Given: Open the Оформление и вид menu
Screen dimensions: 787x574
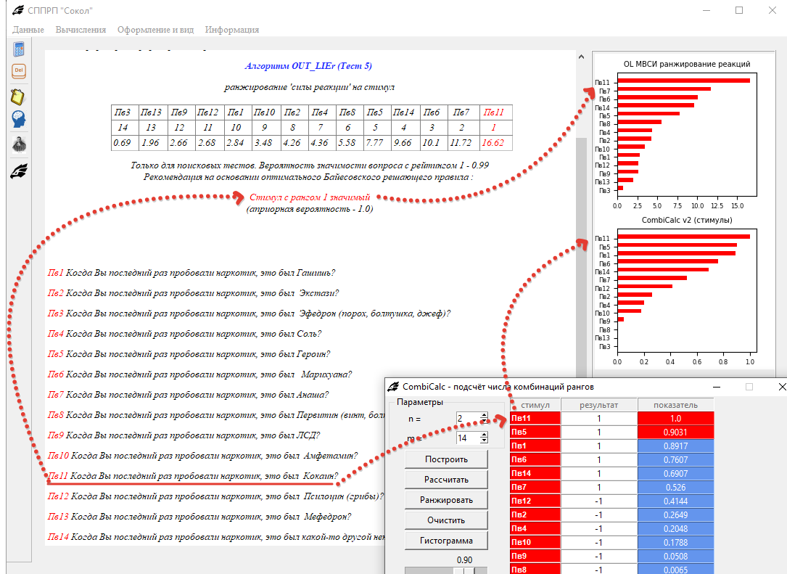Looking at the screenshot, I should pos(155,30).
